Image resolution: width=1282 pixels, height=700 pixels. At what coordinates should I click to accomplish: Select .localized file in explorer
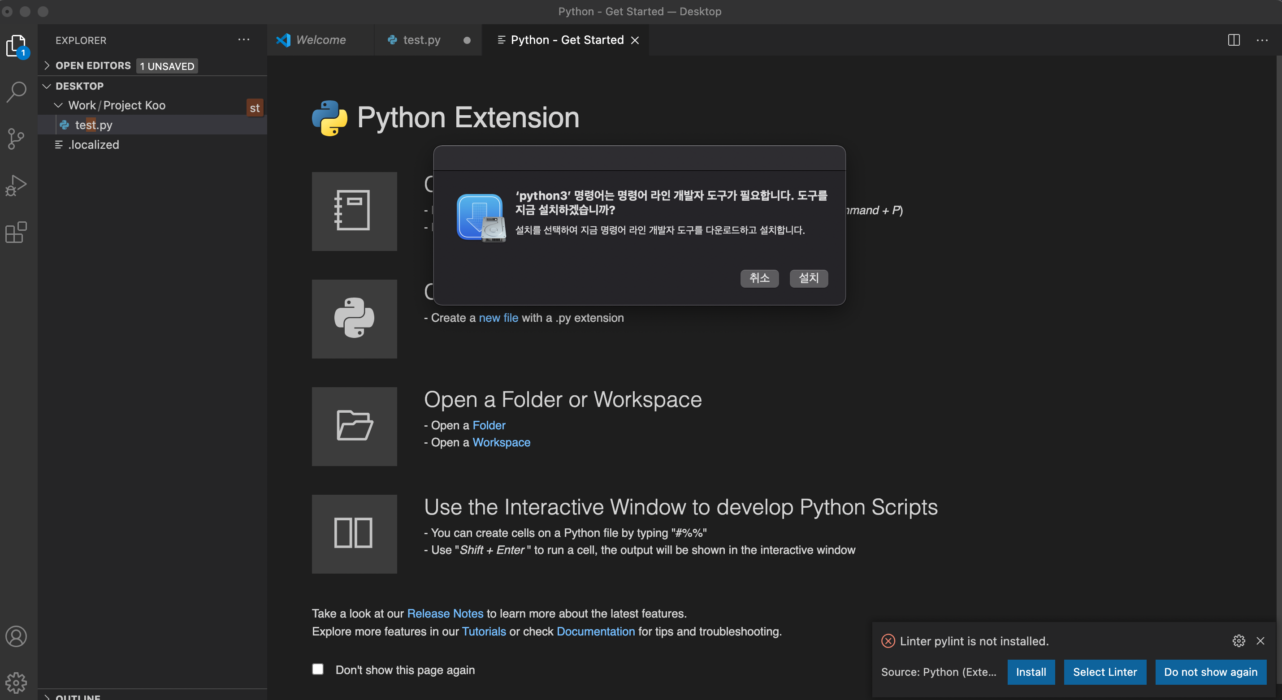(x=94, y=145)
